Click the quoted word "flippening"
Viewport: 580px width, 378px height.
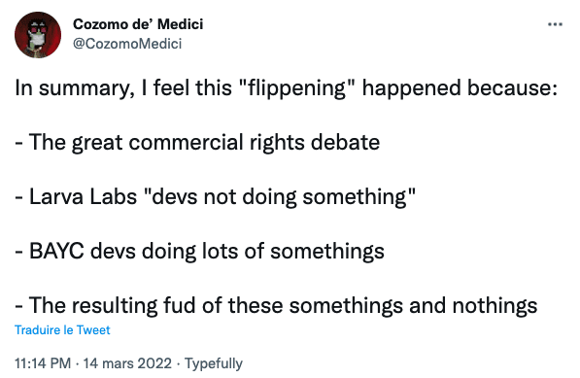[296, 88]
